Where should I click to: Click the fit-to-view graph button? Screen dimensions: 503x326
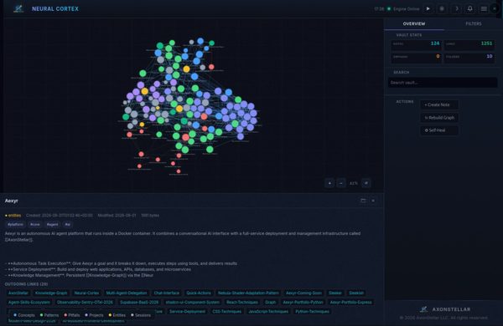pyautogui.click(x=366, y=183)
